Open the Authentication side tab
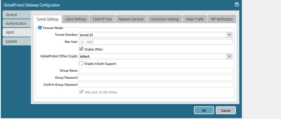Viewport: 281px width, 119px height. [17, 23]
